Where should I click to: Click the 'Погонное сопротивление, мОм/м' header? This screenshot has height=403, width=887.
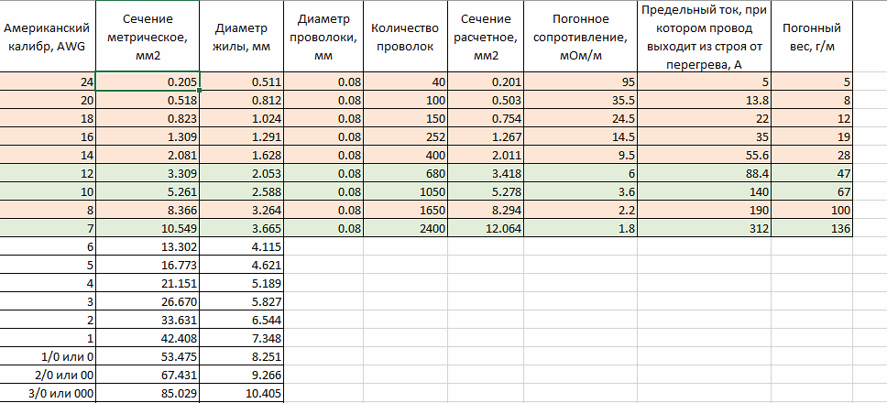click(580, 37)
